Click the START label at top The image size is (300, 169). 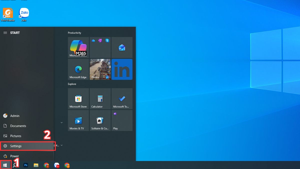point(15,33)
